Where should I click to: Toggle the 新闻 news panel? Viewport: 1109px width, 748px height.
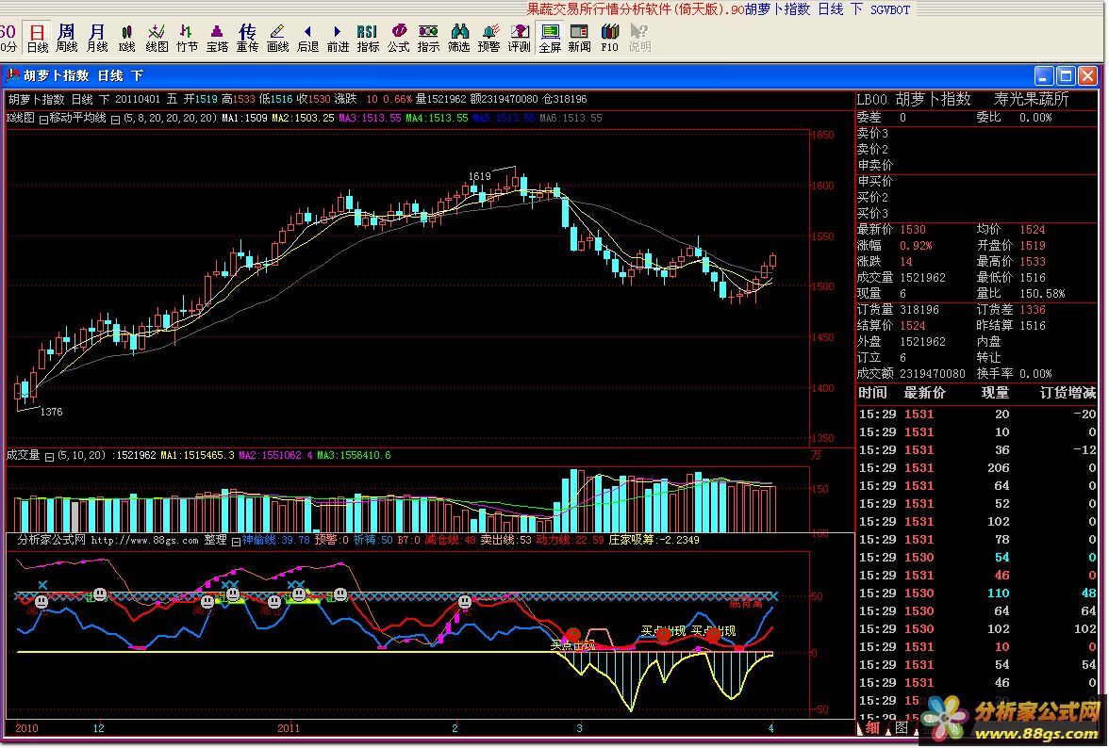pyautogui.click(x=579, y=38)
